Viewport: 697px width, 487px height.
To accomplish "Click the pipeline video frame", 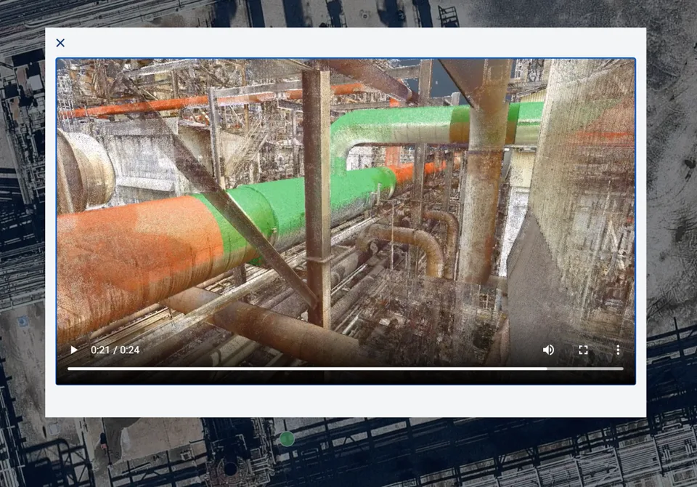I will click(x=346, y=221).
